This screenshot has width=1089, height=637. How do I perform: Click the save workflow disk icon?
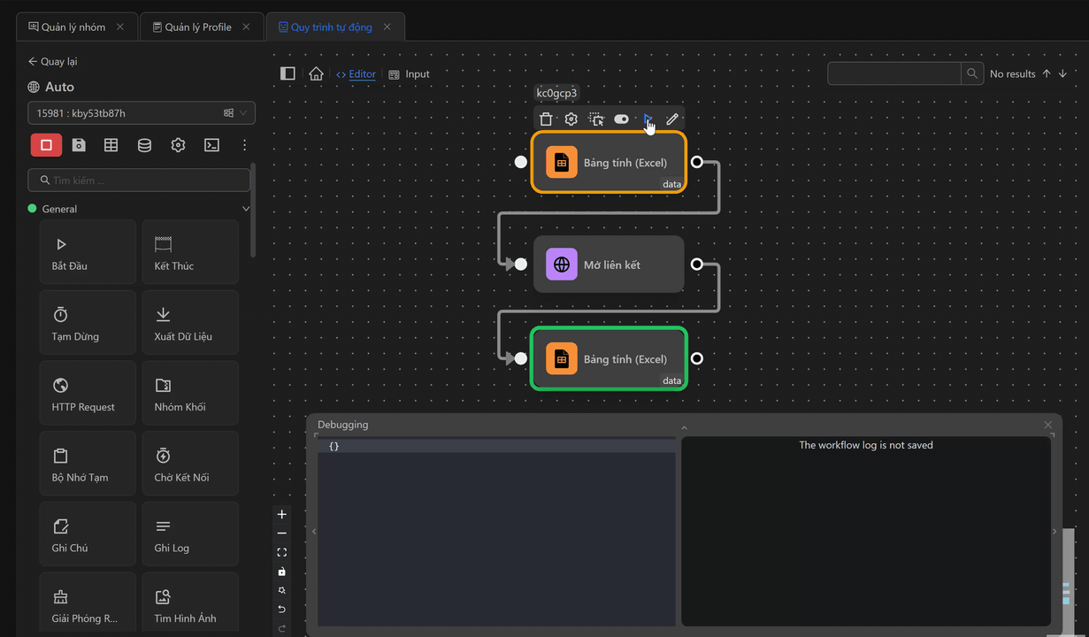[x=79, y=145]
